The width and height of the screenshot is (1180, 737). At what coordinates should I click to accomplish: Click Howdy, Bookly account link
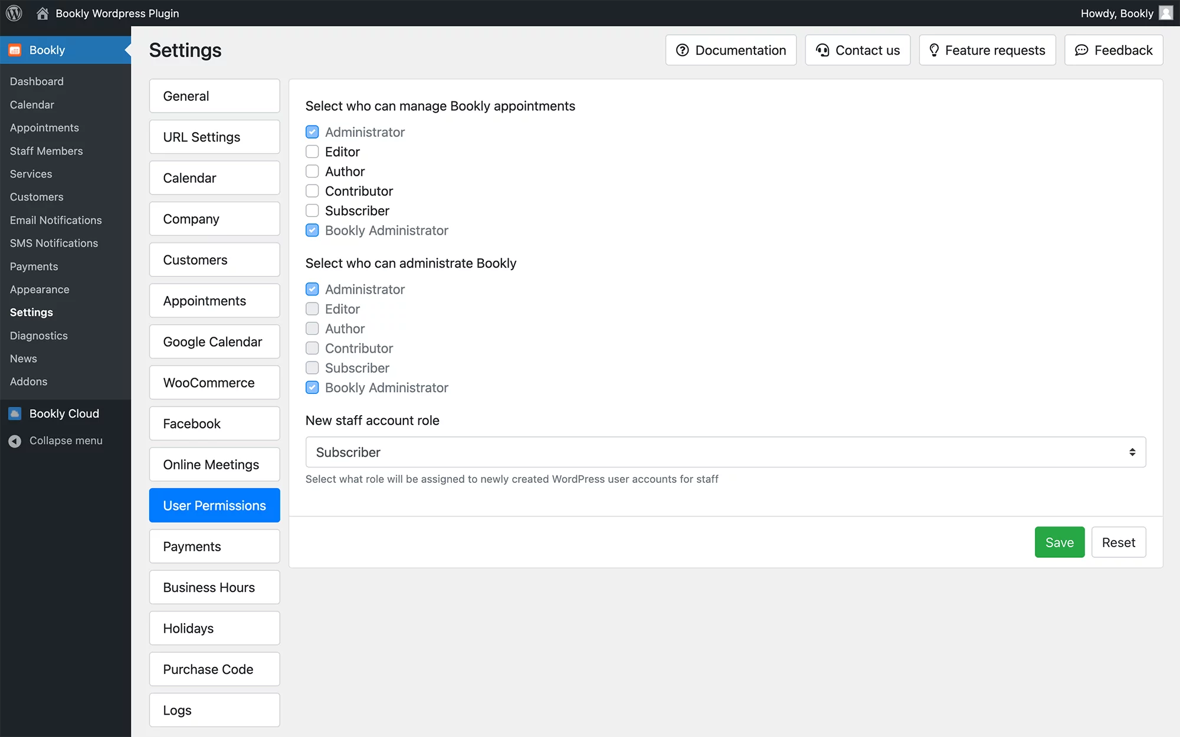1117,13
